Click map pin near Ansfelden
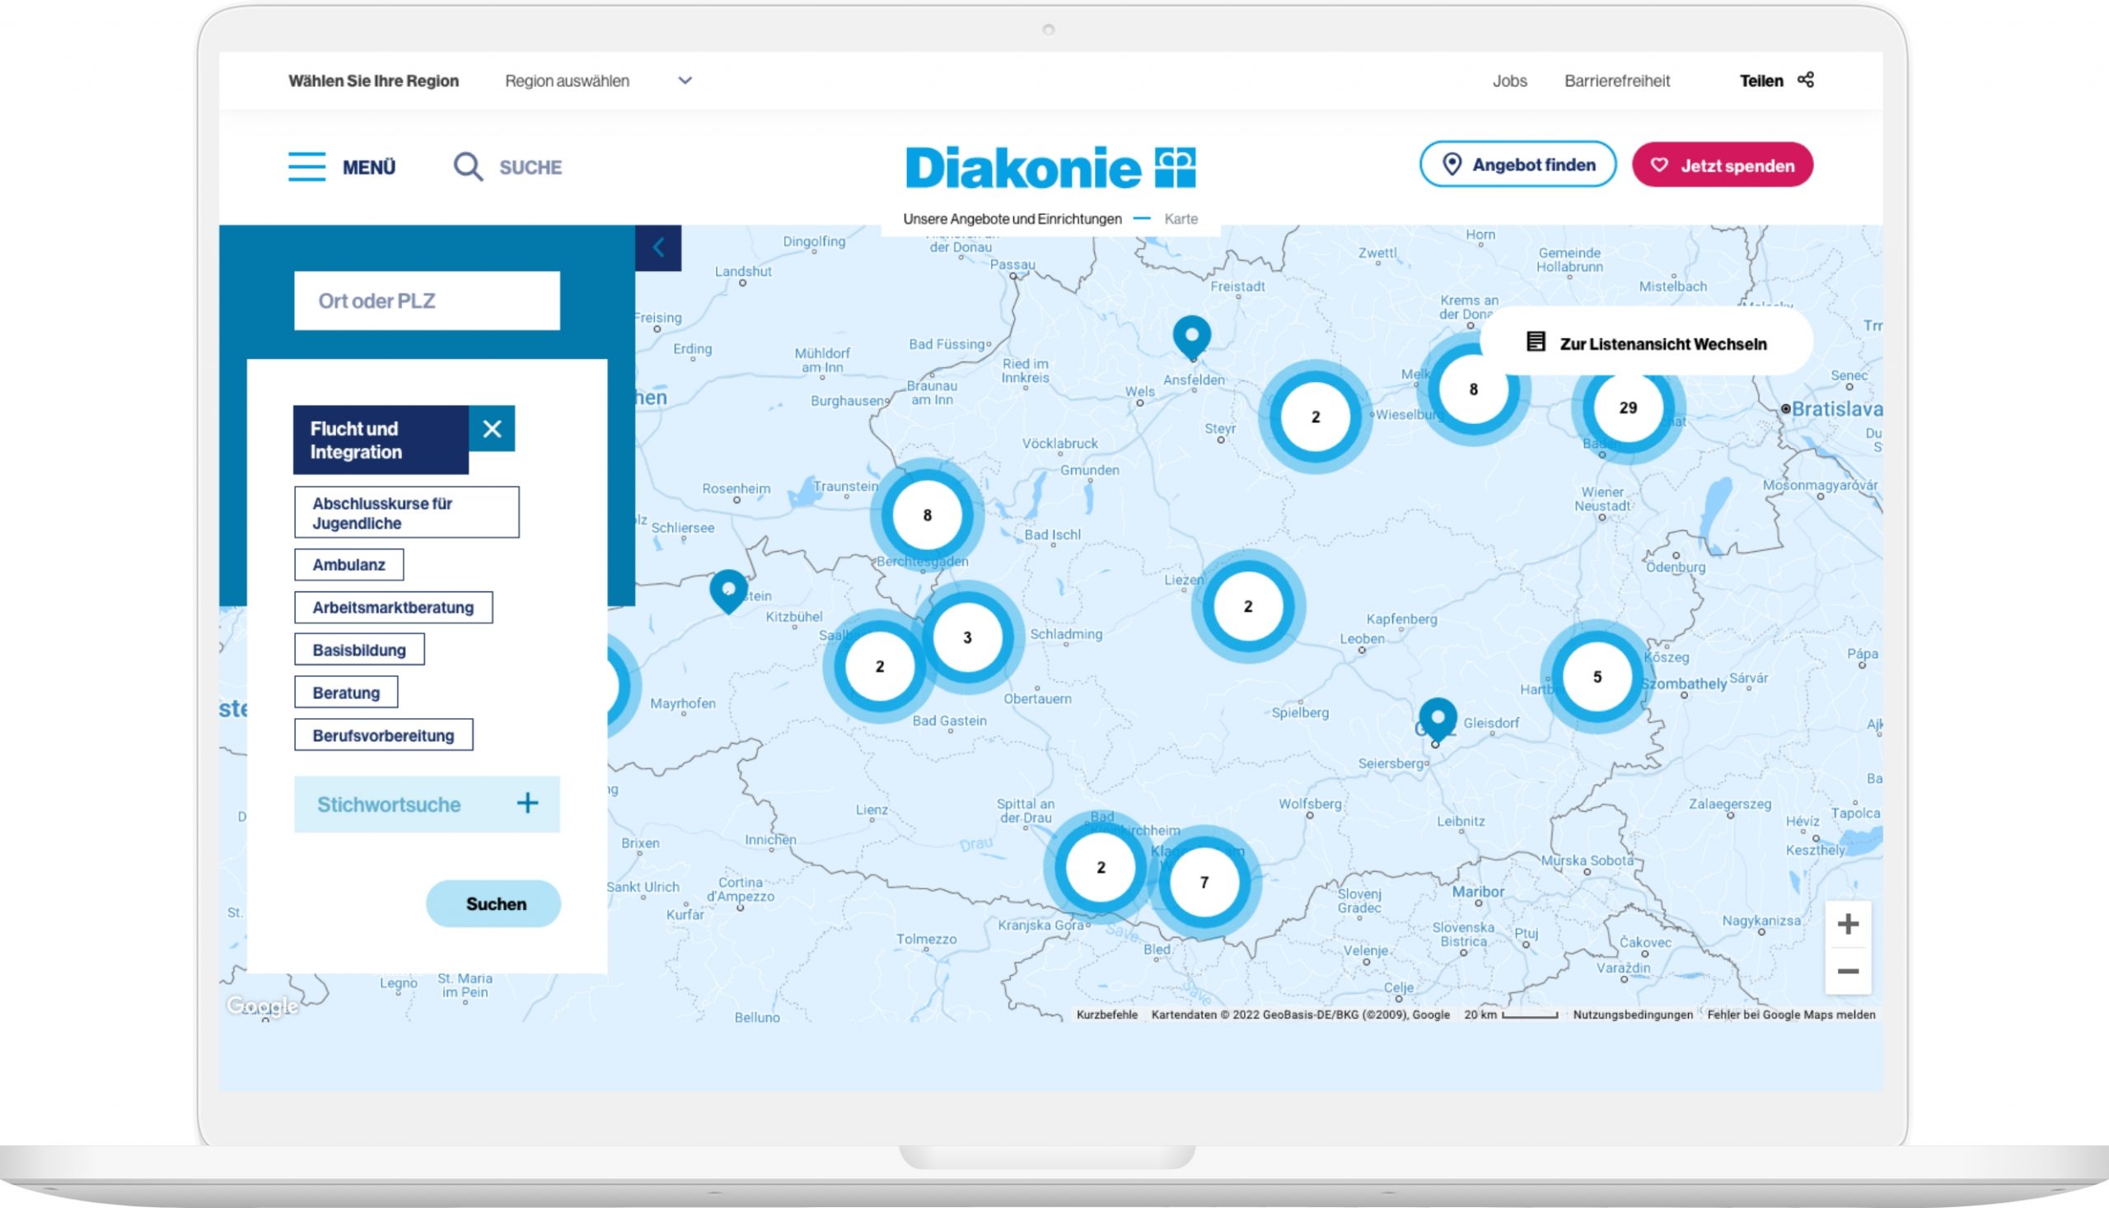Viewport: 2109px width, 1208px height. click(1192, 337)
